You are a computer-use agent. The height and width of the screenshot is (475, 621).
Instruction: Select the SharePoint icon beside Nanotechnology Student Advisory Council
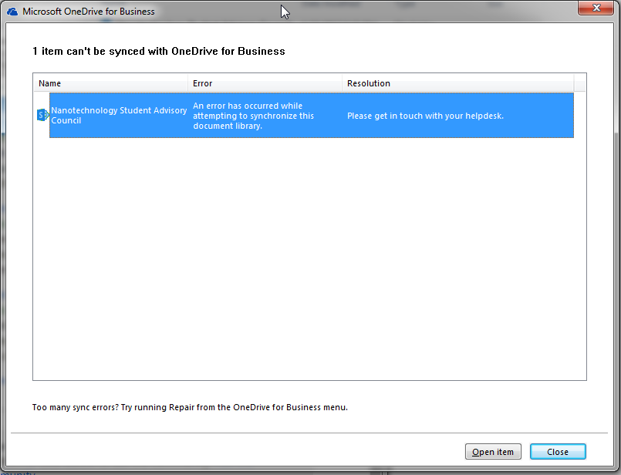(x=42, y=115)
